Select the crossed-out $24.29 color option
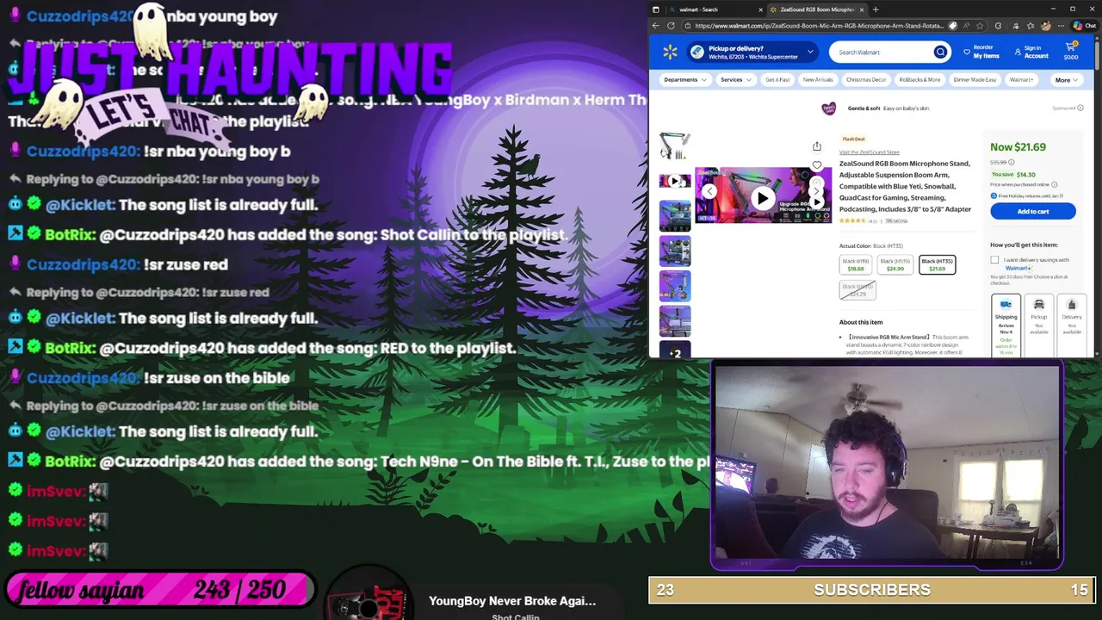1102x620 pixels. tap(857, 290)
